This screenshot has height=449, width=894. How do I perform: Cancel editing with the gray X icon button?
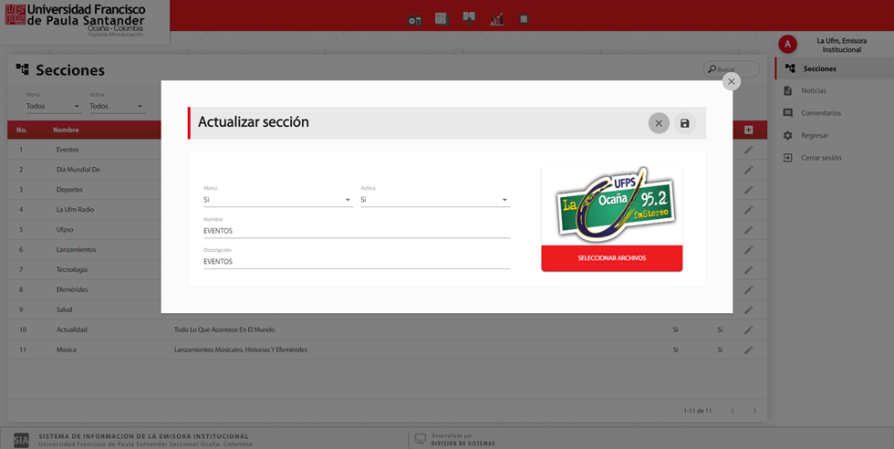click(659, 123)
